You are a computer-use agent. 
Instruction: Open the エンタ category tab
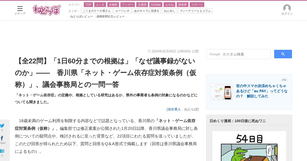[100, 5]
